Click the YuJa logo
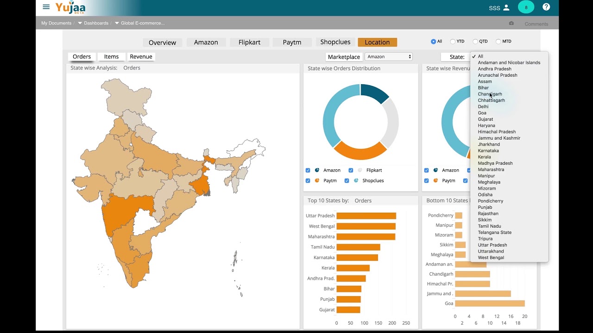593x333 pixels. 70,7
